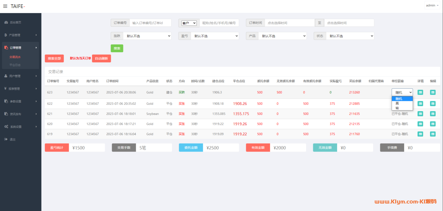Click the 实际盈亏 column header
443x211 pixels.
pos(336,81)
